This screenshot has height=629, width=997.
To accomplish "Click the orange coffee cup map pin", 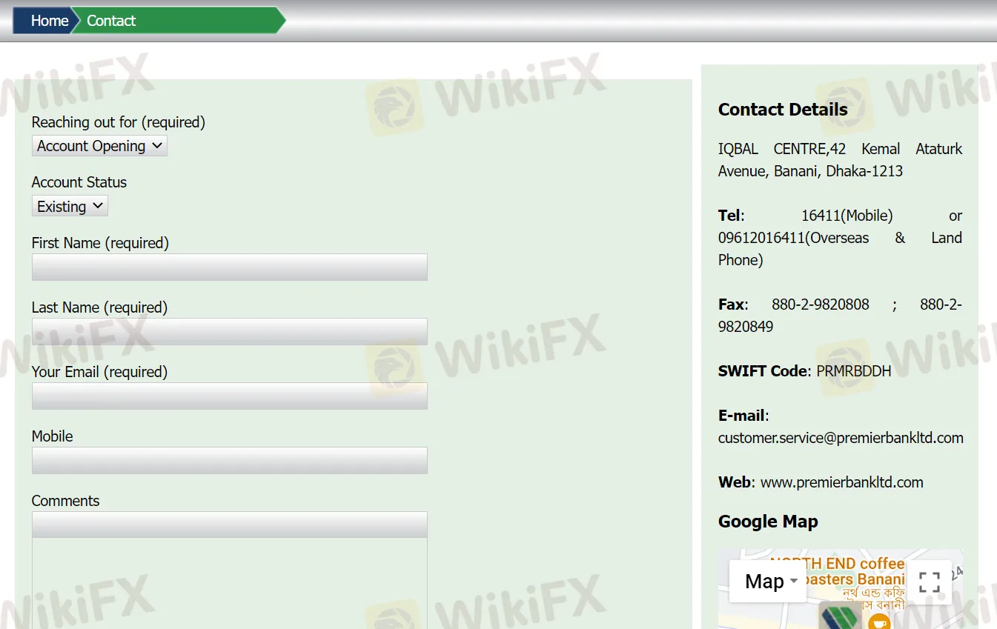I will [x=879, y=621].
